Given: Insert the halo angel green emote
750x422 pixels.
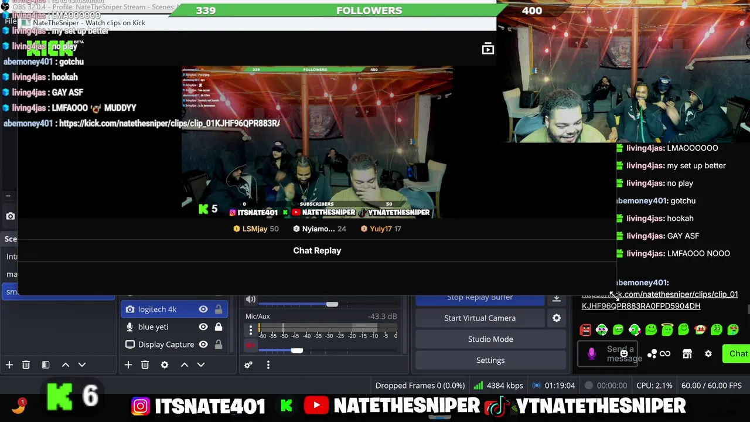Looking at the screenshot, I should 667,329.
